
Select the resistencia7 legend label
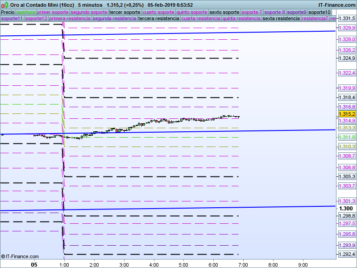(x=315, y=18)
